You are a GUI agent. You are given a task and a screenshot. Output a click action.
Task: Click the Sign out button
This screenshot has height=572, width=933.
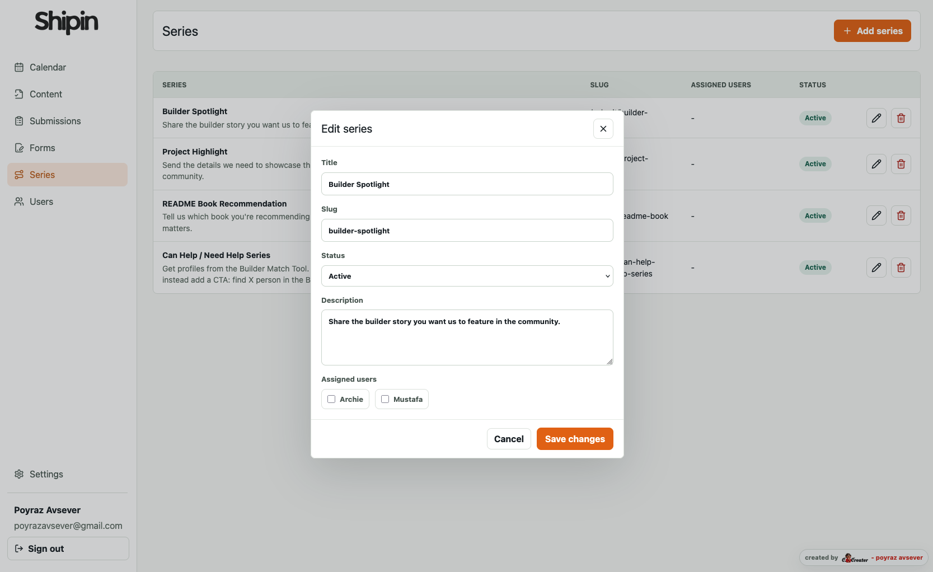click(x=68, y=548)
